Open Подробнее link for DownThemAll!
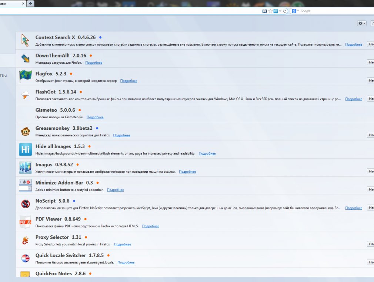The image size is (374, 282). click(94, 63)
